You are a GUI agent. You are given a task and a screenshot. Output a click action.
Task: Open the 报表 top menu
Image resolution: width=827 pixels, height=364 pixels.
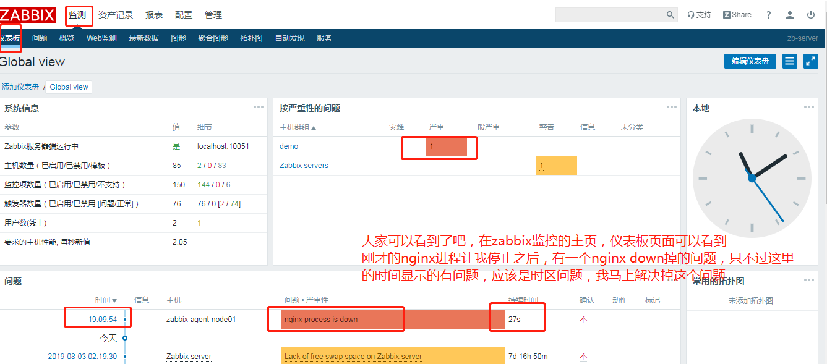[x=154, y=15]
